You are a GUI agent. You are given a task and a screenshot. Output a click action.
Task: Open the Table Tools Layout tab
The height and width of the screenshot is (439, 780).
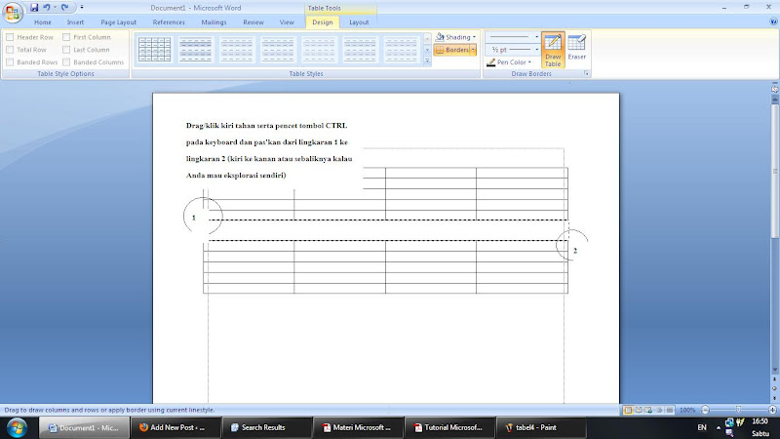point(359,22)
